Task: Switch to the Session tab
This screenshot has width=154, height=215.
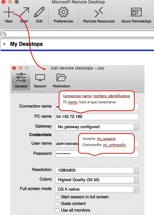Action: click(x=40, y=81)
